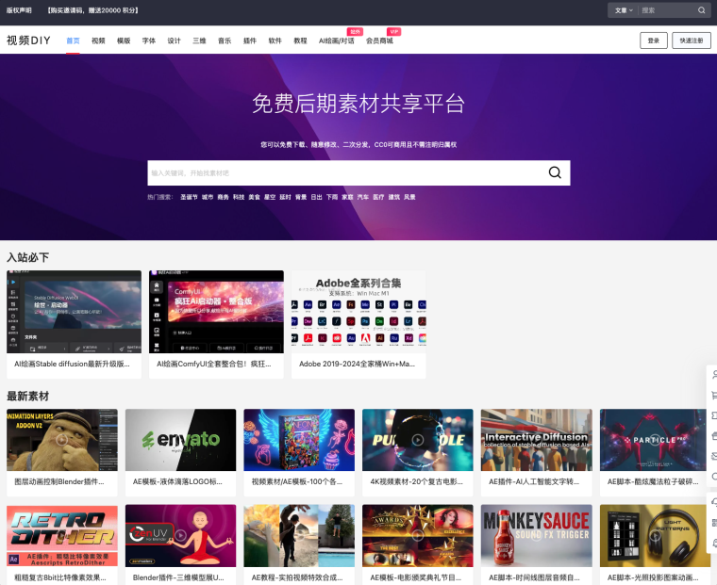Click the hero search magnifier icon
Viewport: 717px width, 585px height.
(555, 172)
